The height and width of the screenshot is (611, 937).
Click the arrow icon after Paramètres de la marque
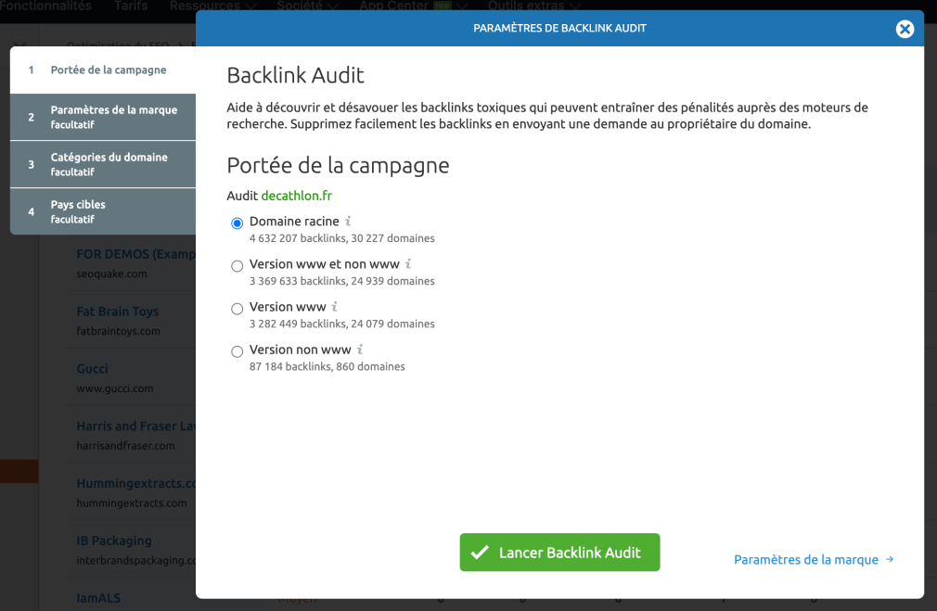point(889,559)
